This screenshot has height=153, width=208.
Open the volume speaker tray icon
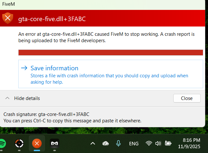[158, 143]
